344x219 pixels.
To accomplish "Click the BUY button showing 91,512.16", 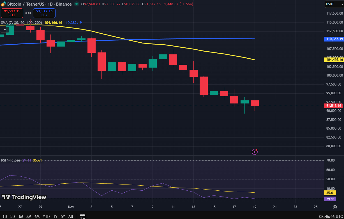I will pyautogui.click(x=44, y=13).
